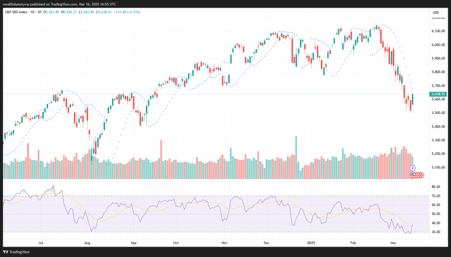Click the Oct label on the time axis

pyautogui.click(x=175, y=242)
